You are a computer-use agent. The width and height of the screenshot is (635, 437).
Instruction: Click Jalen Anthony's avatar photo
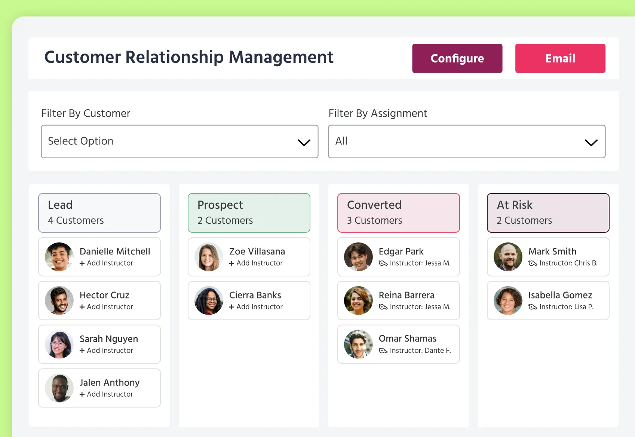[x=59, y=388]
